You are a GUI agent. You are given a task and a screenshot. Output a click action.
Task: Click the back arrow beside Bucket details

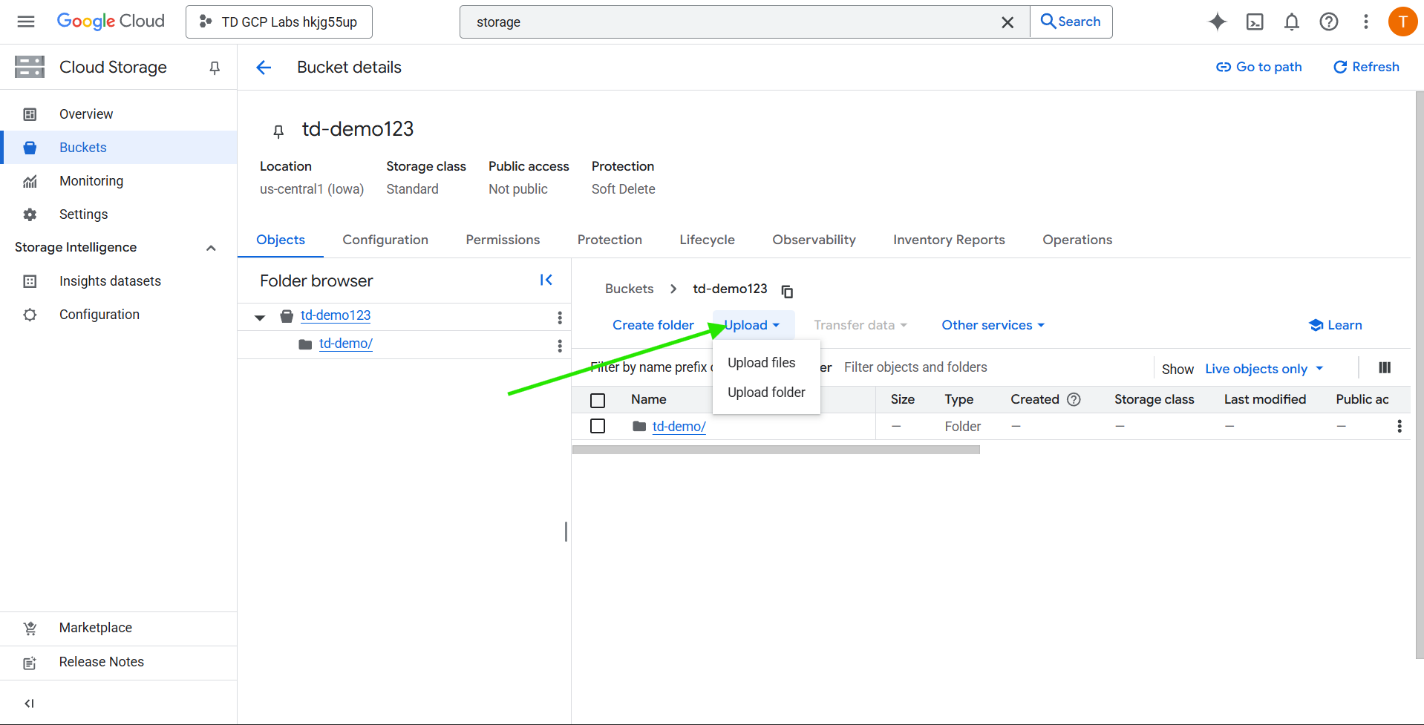click(264, 68)
